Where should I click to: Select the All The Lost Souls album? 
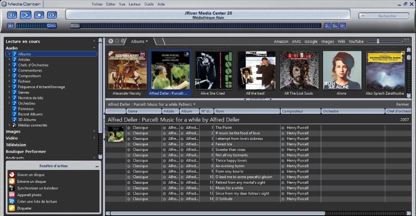(299, 70)
